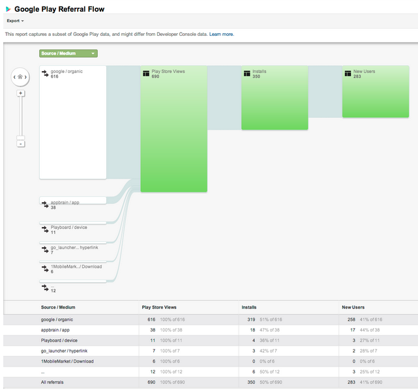The image size is (418, 390).
Task: Click the Installs column header
Action: pyautogui.click(x=249, y=307)
